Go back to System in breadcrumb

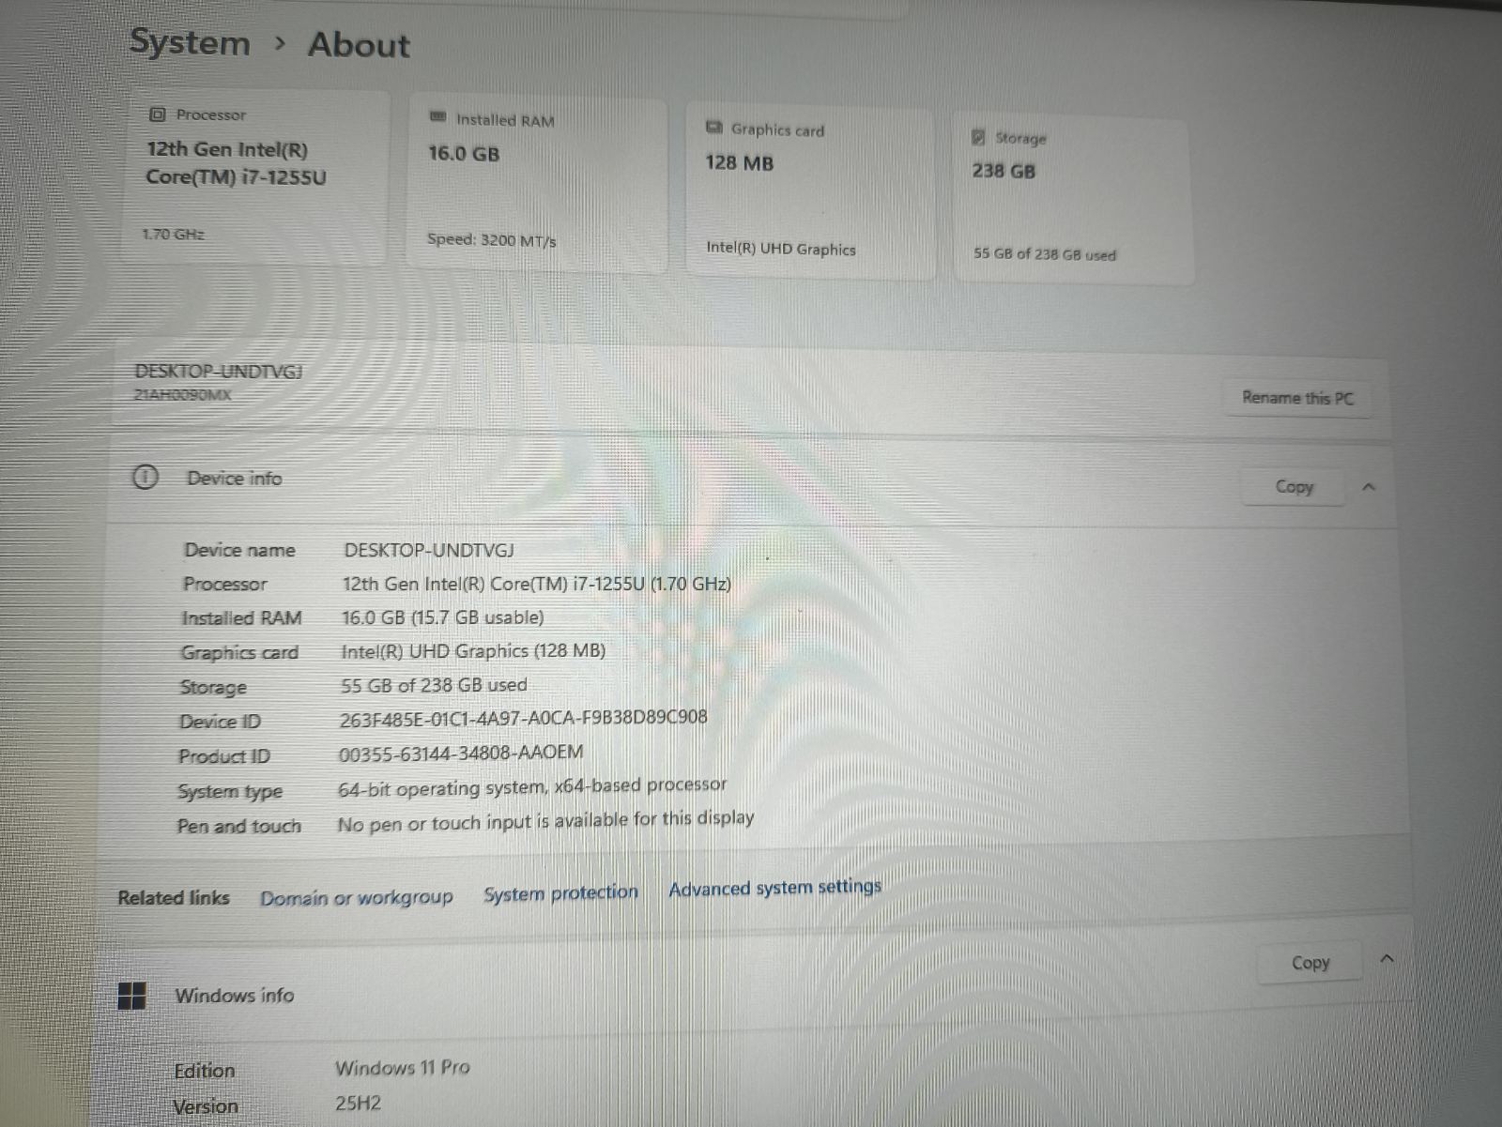190,42
